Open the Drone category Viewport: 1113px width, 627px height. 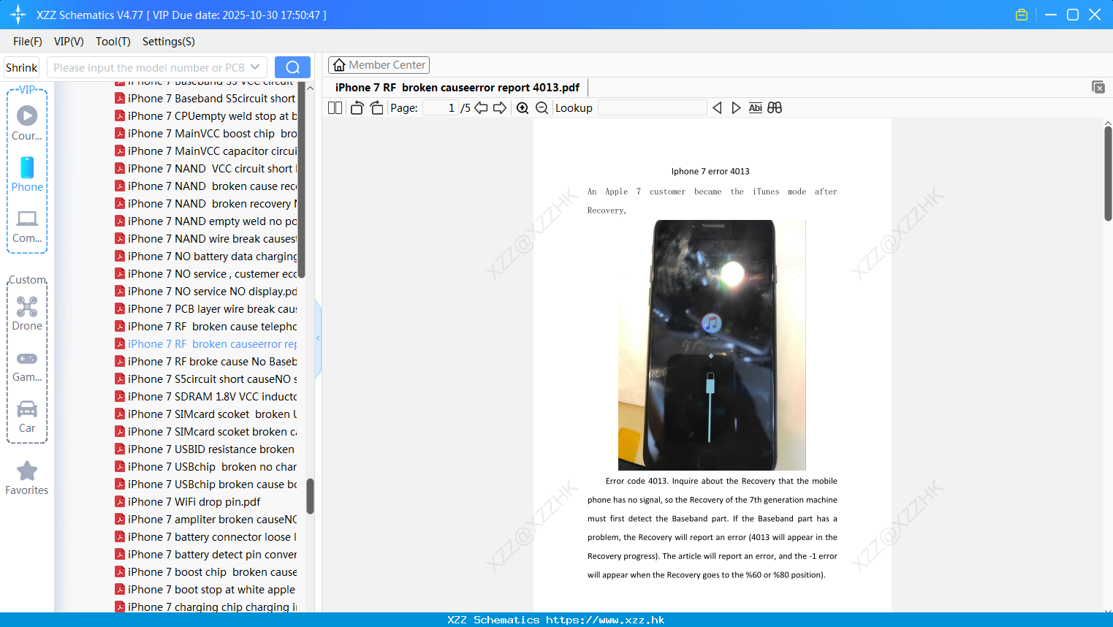tap(27, 313)
